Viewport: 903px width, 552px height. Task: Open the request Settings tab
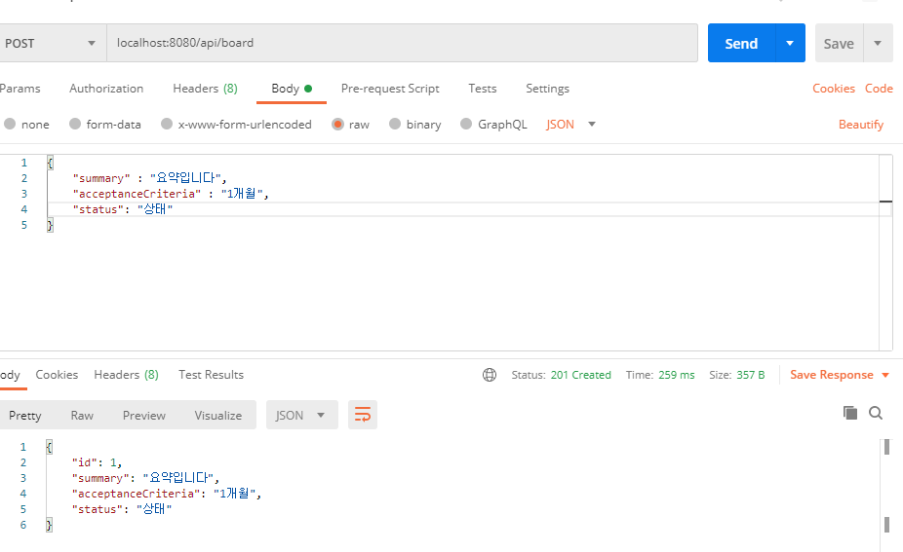[x=547, y=89]
